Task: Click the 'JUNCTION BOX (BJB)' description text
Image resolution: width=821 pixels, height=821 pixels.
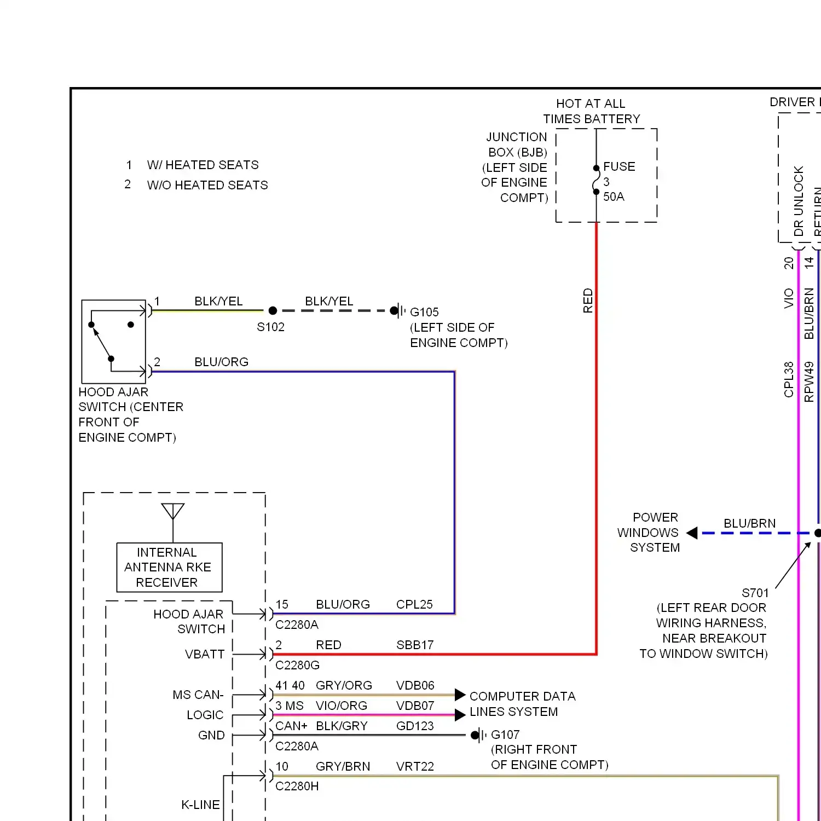Action: (515, 167)
